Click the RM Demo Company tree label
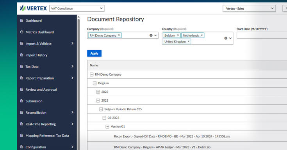The width and height of the screenshot is (287, 150). tap(108, 74)
